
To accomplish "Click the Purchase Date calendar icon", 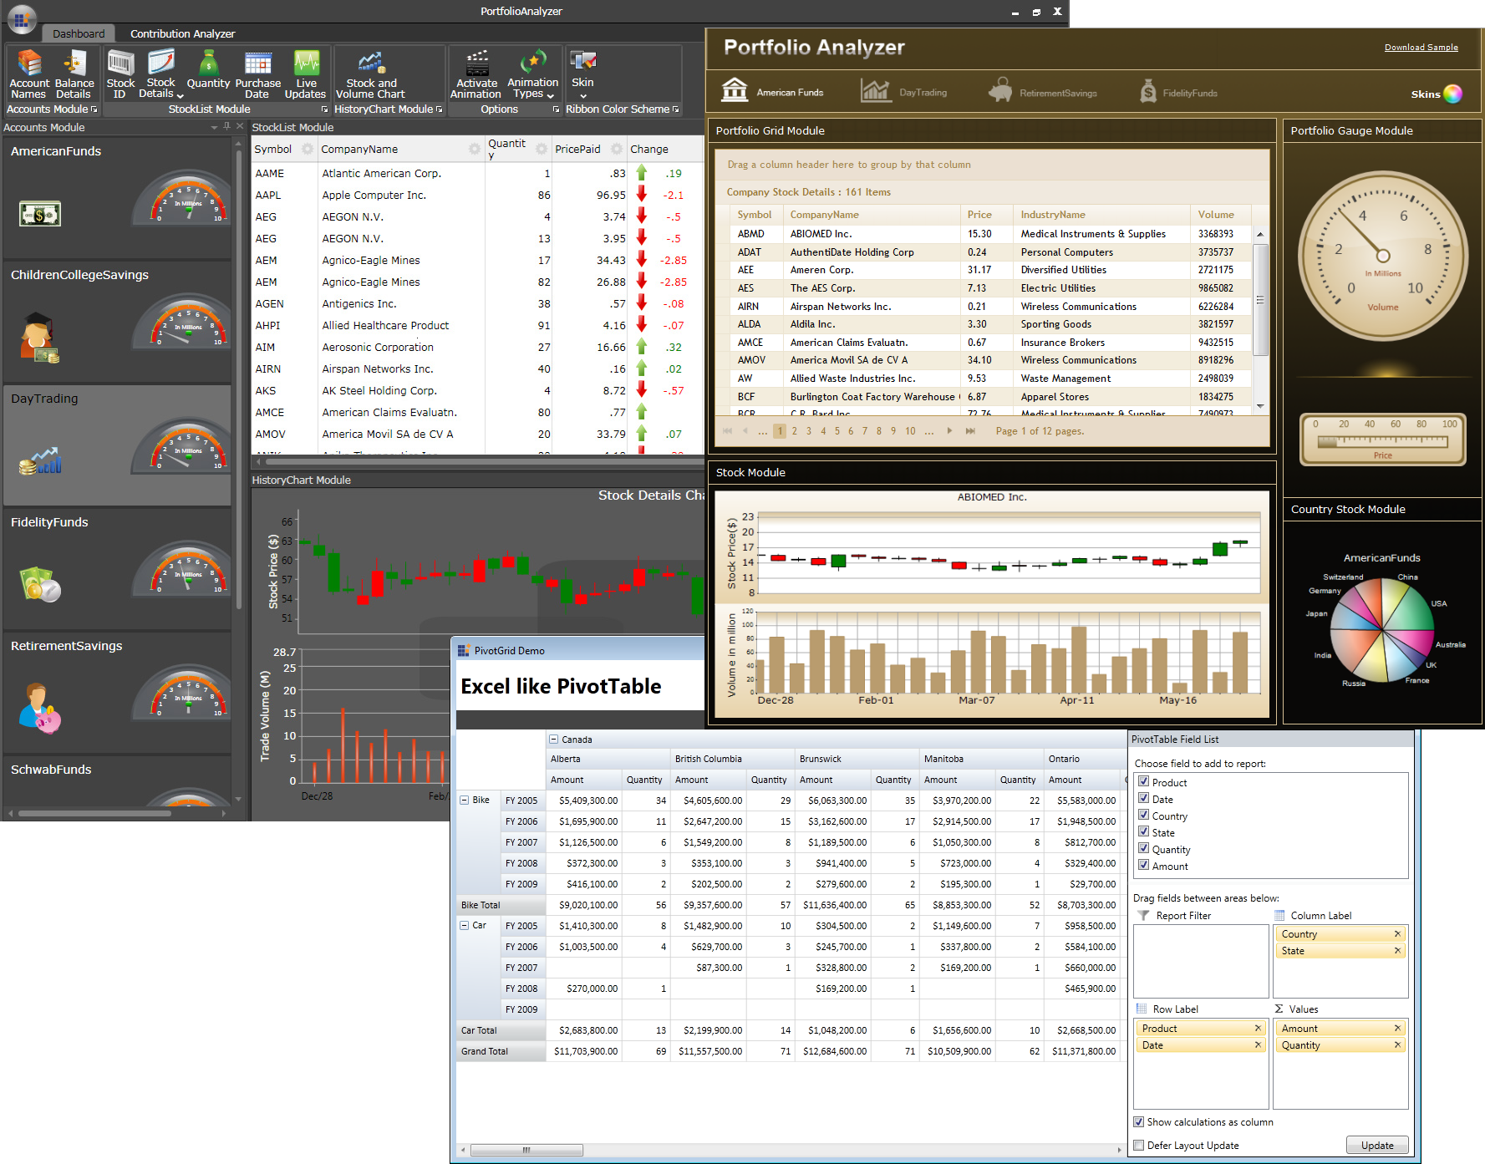I will point(258,64).
